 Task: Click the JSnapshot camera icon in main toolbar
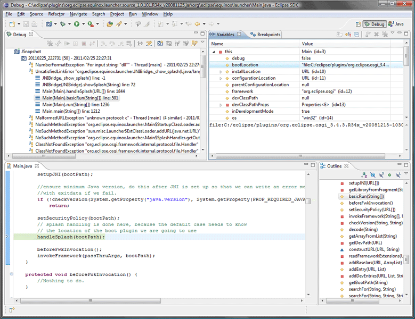coord(48,24)
